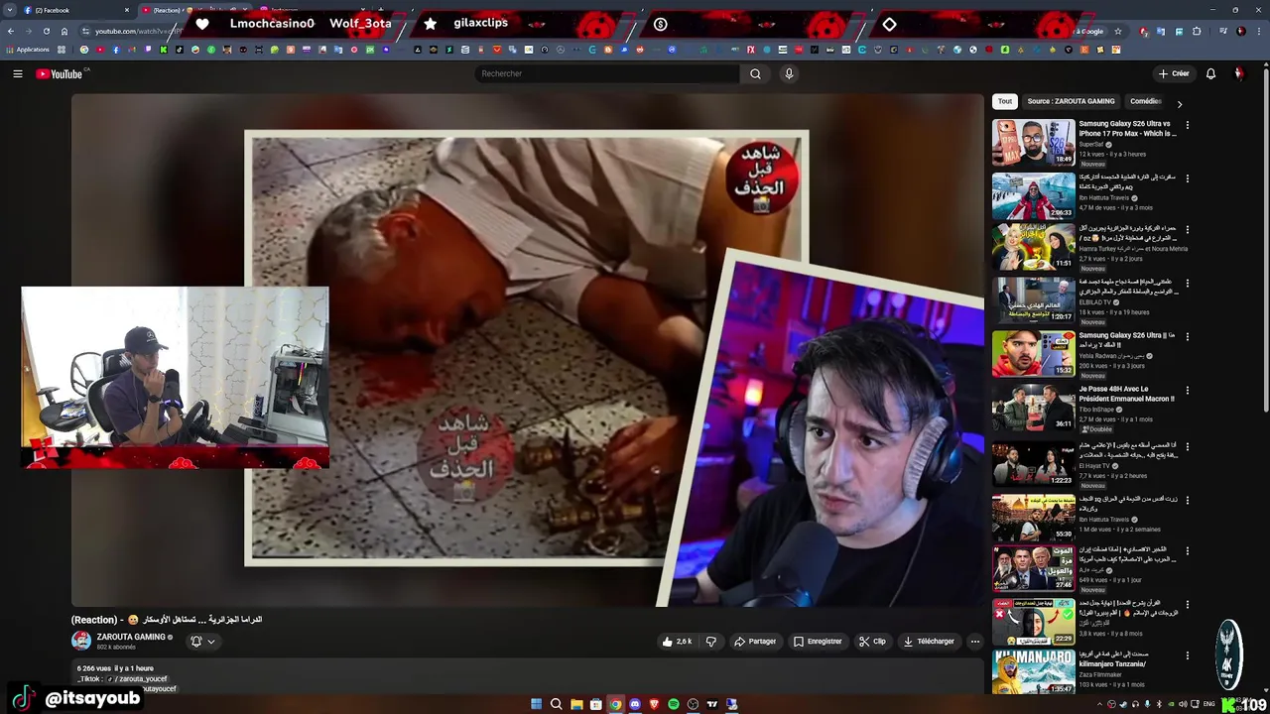Switch to Chrome in the taskbar

click(x=615, y=704)
